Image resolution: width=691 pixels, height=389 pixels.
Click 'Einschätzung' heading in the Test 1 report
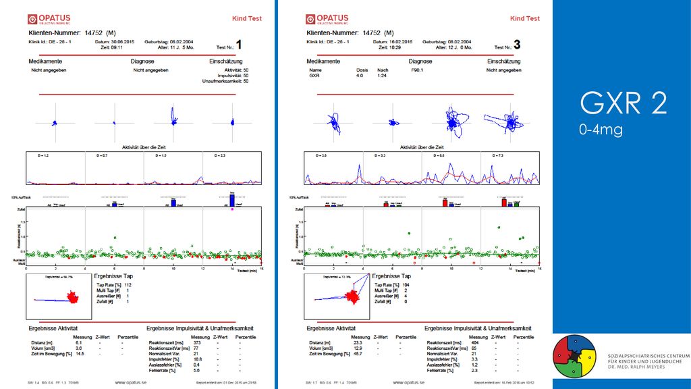point(225,61)
